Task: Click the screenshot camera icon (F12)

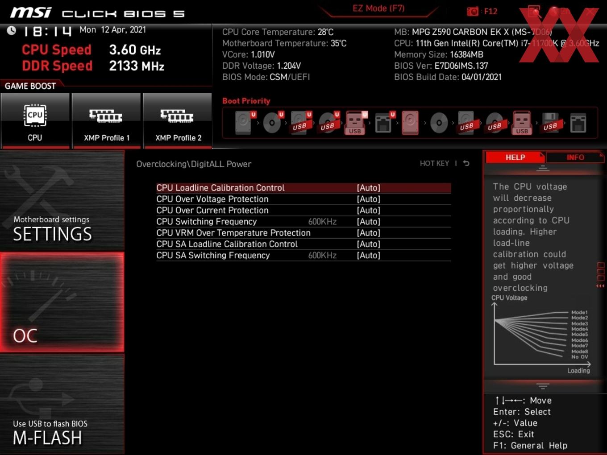Action: 472,11
